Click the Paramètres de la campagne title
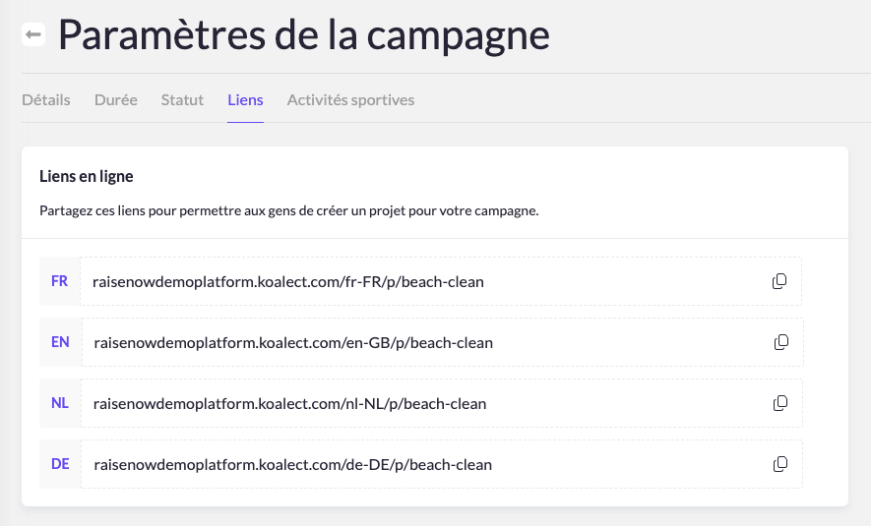 [304, 35]
